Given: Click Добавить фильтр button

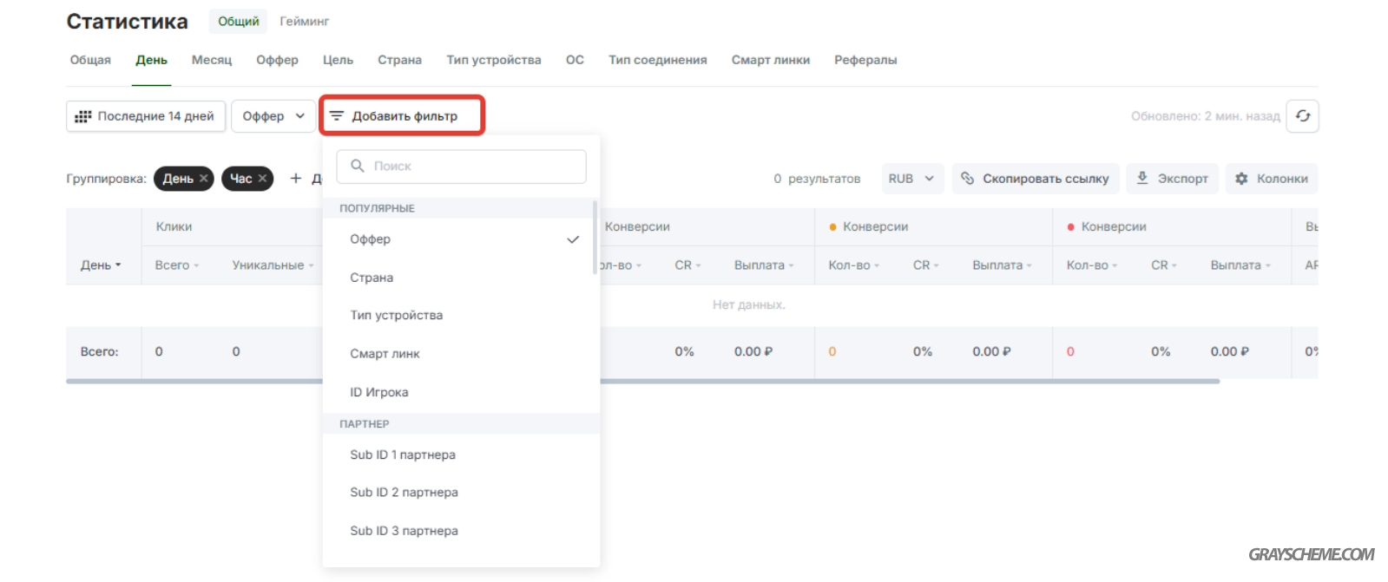Looking at the screenshot, I should pyautogui.click(x=402, y=115).
